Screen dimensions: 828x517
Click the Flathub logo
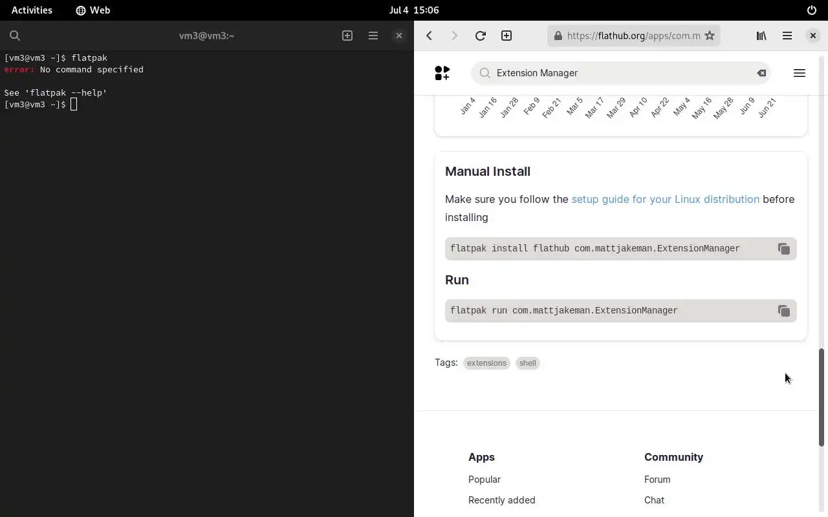tap(442, 73)
